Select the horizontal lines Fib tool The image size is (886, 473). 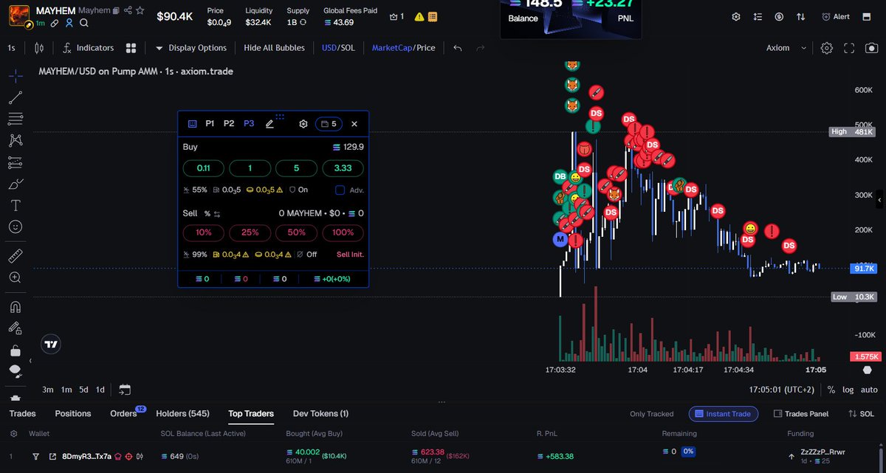coord(16,118)
